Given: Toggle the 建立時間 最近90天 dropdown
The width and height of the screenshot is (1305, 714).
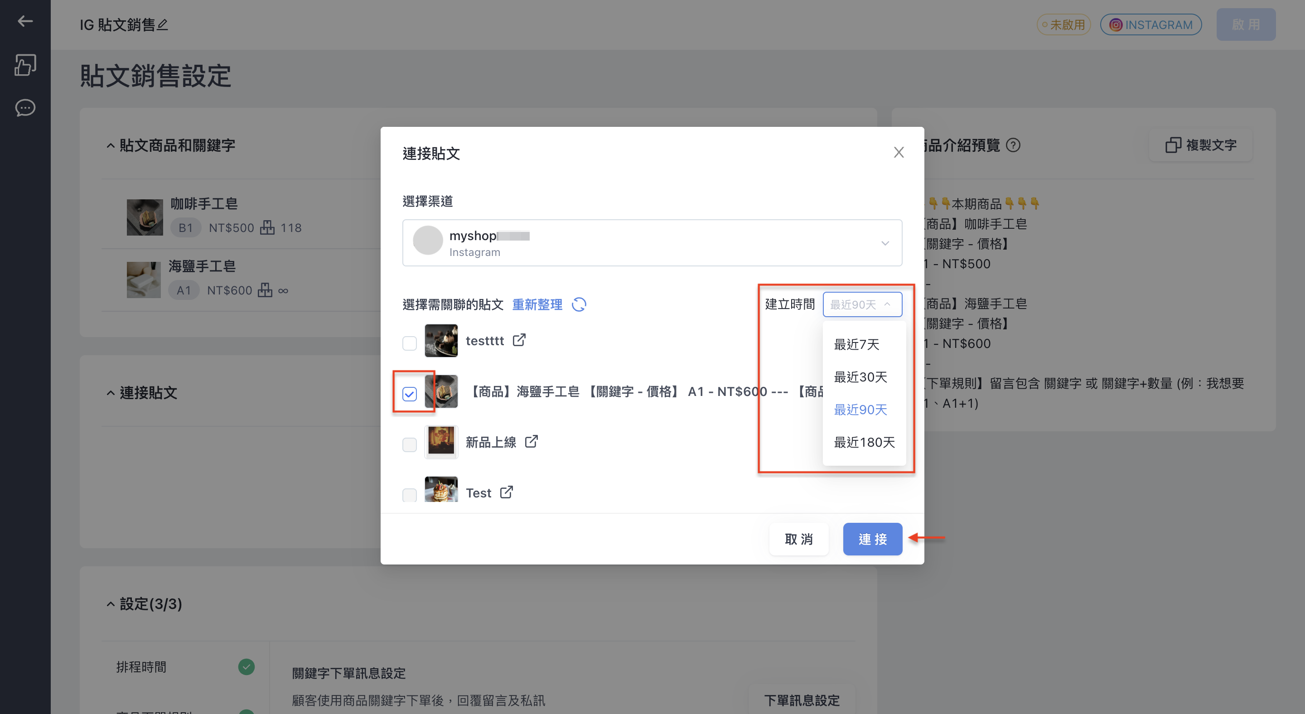Looking at the screenshot, I should click(x=862, y=304).
